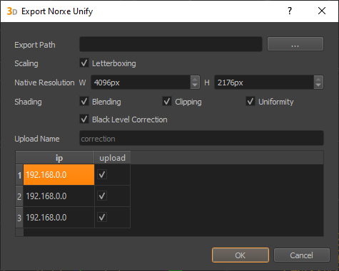Close the Export Norxe Unify dialog
This screenshot has height=271, width=339.
322,11
